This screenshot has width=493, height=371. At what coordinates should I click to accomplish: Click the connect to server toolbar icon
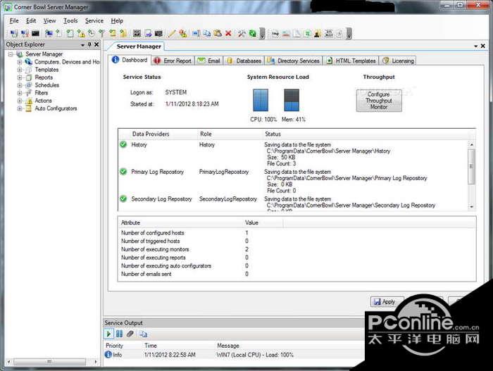click(x=14, y=34)
